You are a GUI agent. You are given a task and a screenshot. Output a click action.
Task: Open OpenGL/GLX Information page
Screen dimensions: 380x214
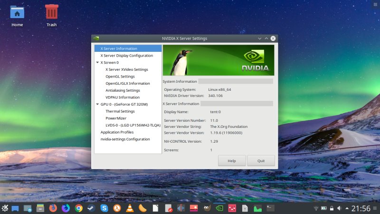click(x=128, y=83)
